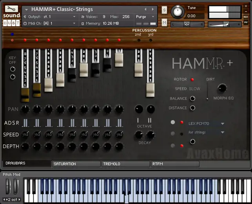Toggle the red LED next to LEX PCM70
Image resolution: width=252 pixels, height=204 pixels.
click(181, 123)
